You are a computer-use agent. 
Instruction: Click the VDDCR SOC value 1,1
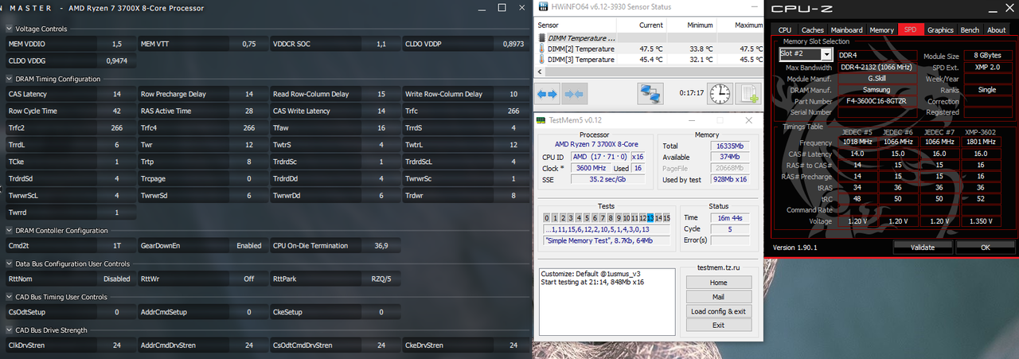[x=381, y=44]
